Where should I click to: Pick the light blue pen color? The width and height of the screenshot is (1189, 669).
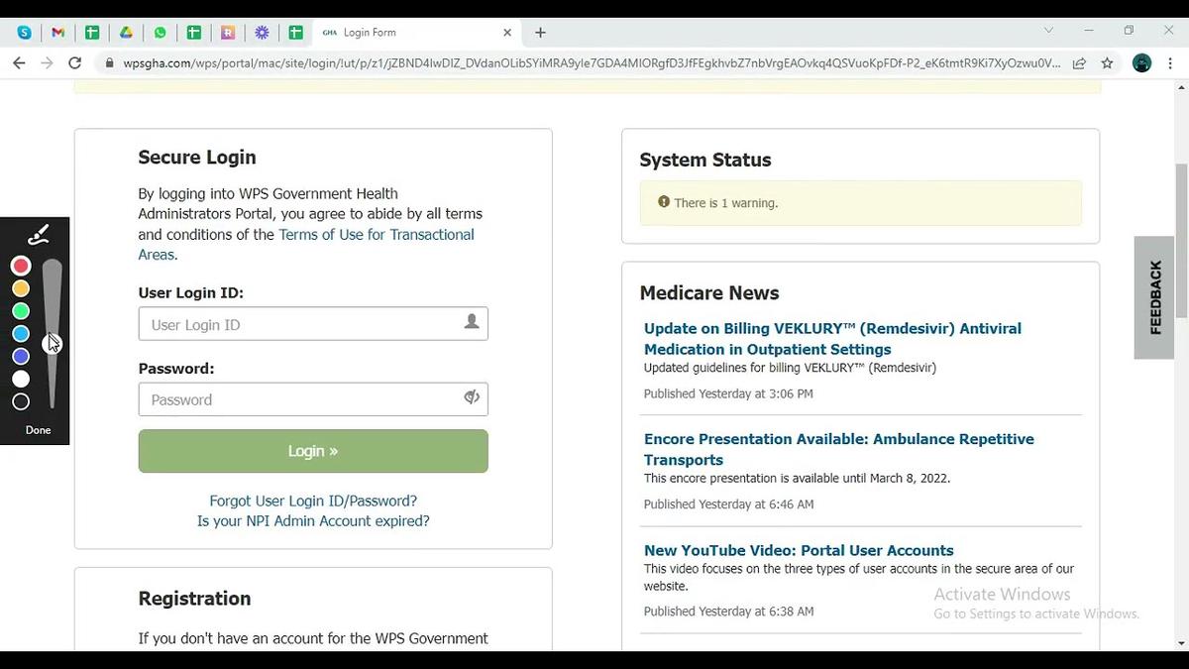click(x=21, y=334)
